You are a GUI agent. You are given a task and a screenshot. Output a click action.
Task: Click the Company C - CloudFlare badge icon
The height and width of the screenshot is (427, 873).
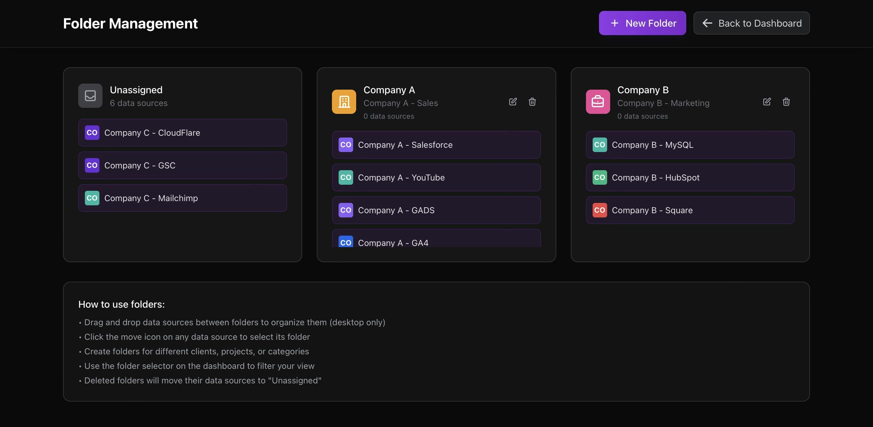tap(92, 133)
